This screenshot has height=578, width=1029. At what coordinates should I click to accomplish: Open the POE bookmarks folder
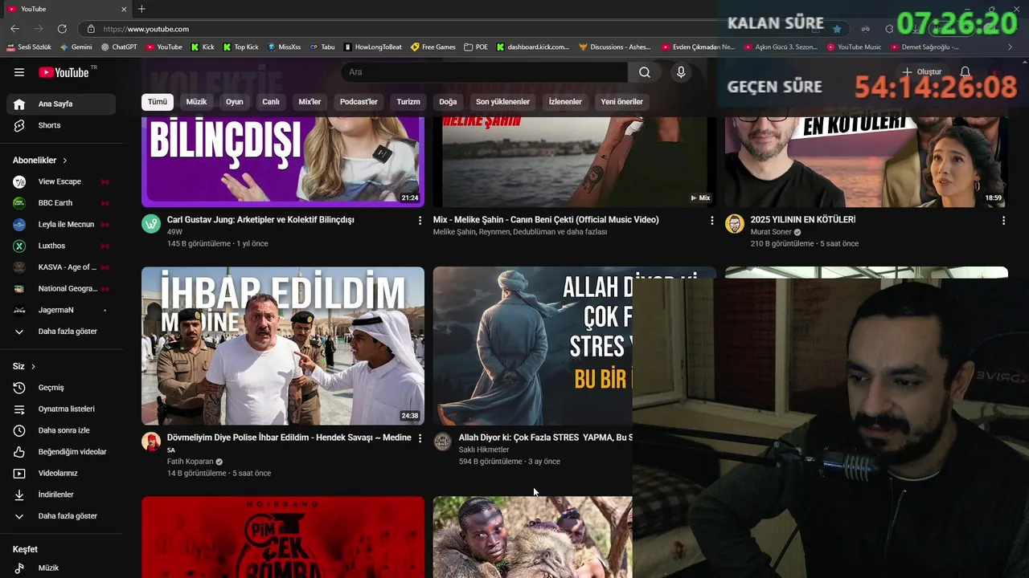point(476,47)
